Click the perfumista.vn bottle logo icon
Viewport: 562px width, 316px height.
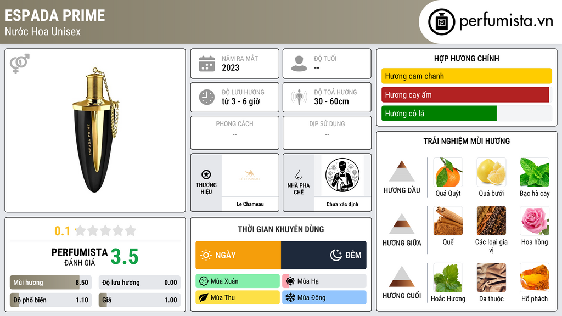(x=441, y=22)
